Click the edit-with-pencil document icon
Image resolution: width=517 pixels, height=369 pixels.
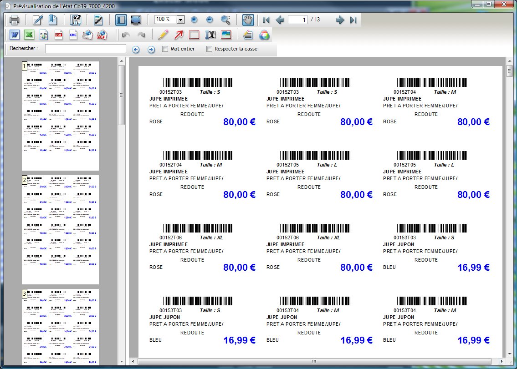tap(38, 20)
